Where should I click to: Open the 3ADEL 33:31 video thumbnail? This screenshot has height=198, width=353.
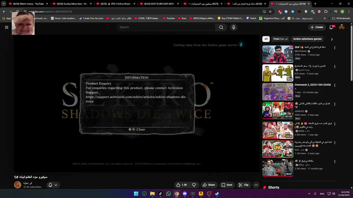coord(278,130)
